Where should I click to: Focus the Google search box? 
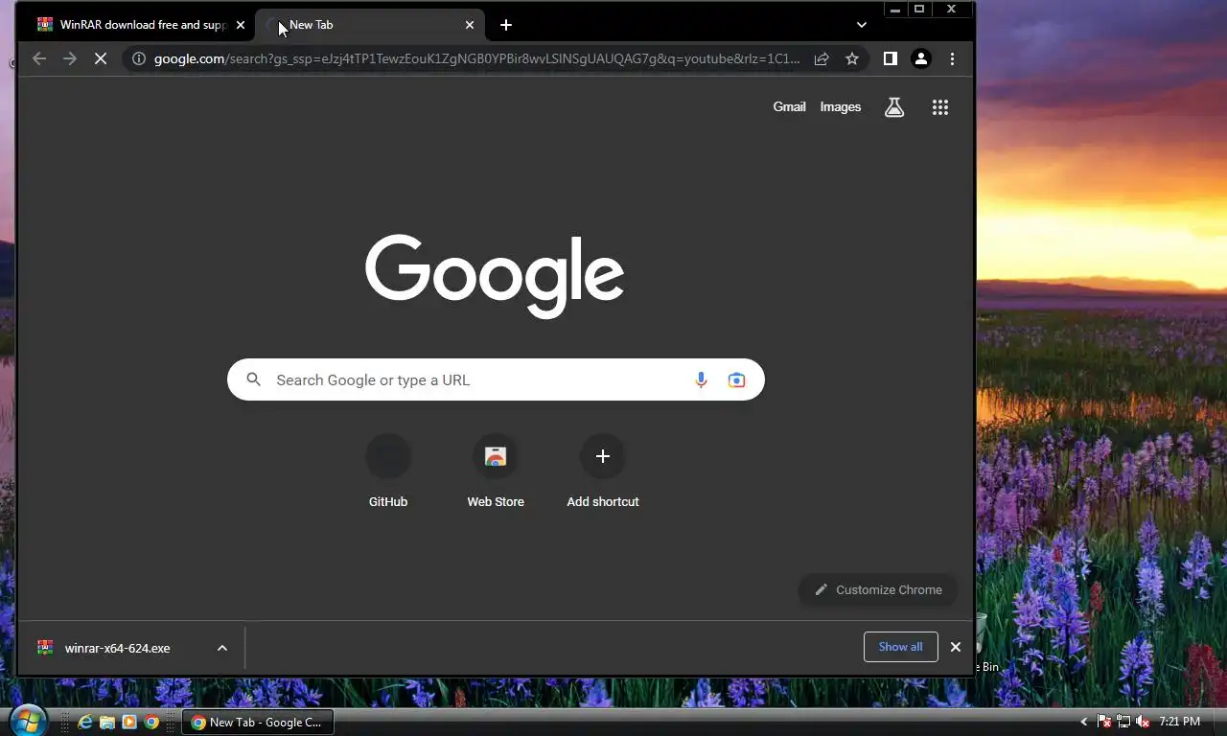pyautogui.click(x=496, y=380)
